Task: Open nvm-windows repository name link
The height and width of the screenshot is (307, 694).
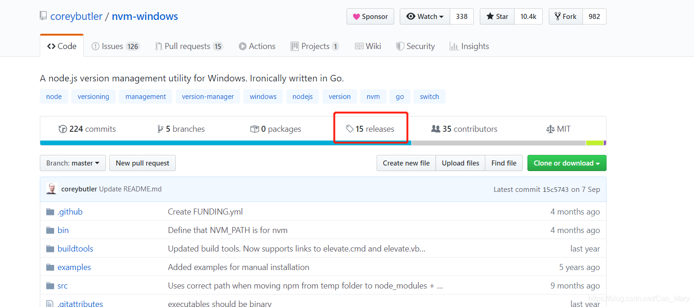Action: (x=145, y=17)
